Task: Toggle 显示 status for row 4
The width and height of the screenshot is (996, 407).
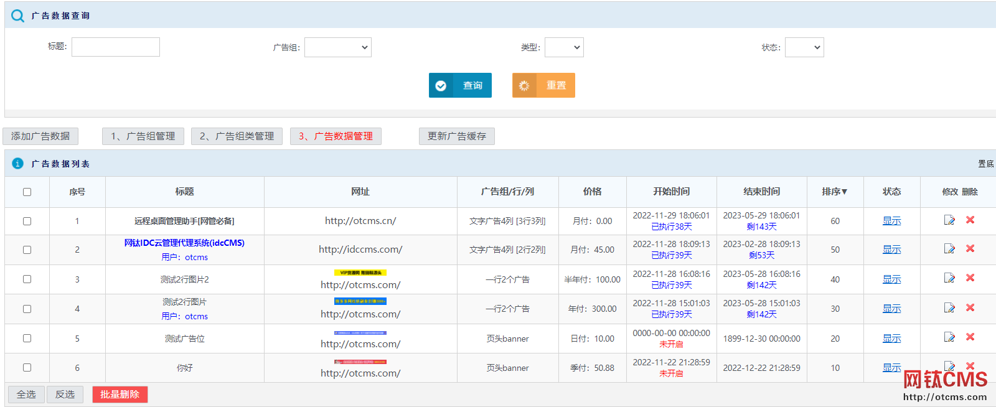Action: click(891, 309)
